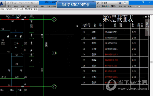
Task: Switch to 建模大师 (建筑) ribbon tab
Action: pyautogui.click(x=109, y=6)
